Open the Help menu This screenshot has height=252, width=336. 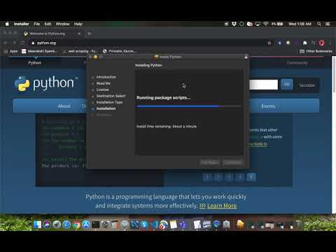pos(78,24)
